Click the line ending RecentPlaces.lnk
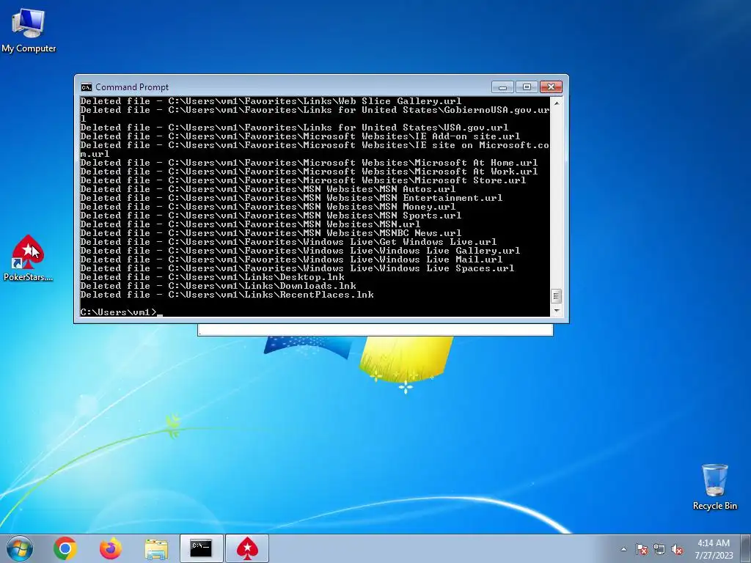This screenshot has width=751, height=563. pos(227,295)
